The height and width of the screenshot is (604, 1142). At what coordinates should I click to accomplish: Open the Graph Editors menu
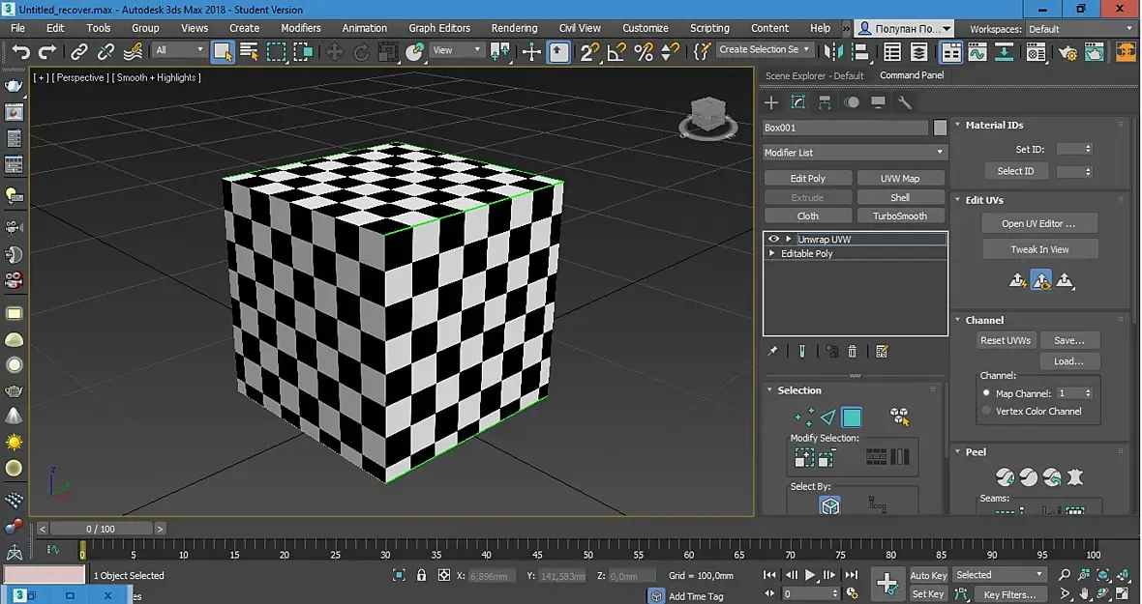pyautogui.click(x=439, y=28)
